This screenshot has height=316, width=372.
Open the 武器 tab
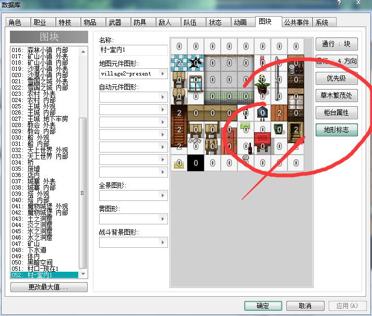(x=118, y=22)
